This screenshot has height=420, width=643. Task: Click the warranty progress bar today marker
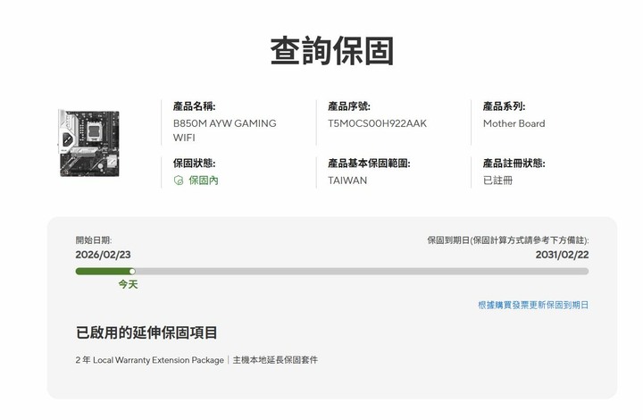[132, 271]
